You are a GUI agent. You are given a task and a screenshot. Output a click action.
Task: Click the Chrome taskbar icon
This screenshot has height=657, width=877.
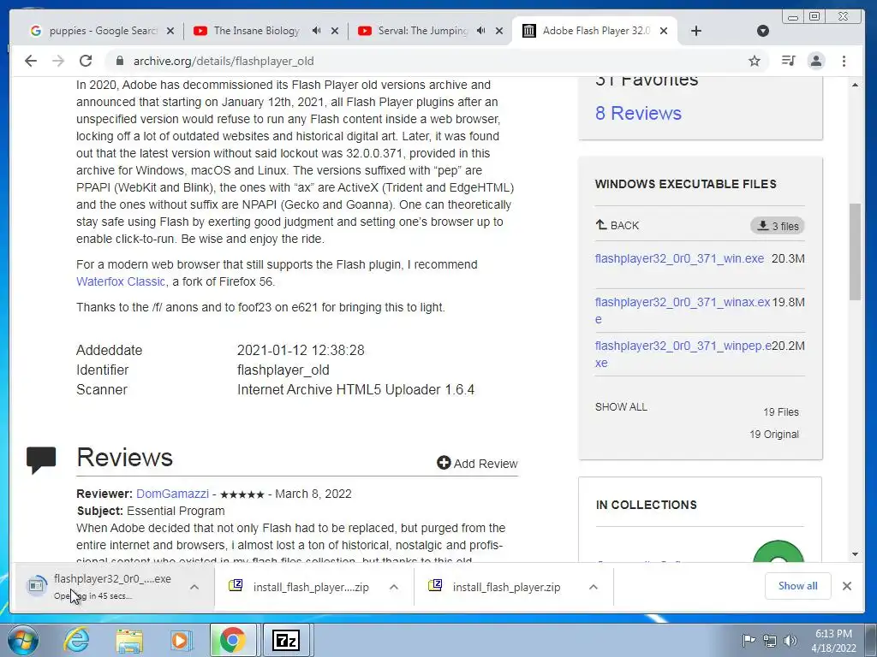(x=233, y=640)
